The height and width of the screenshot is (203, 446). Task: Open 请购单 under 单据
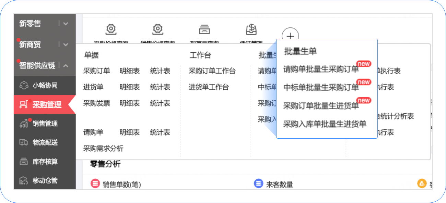(93, 132)
